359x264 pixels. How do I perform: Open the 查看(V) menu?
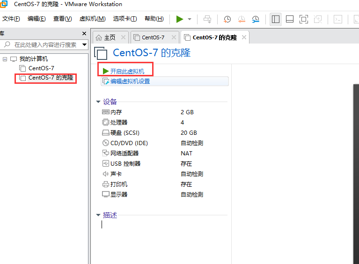pos(63,19)
